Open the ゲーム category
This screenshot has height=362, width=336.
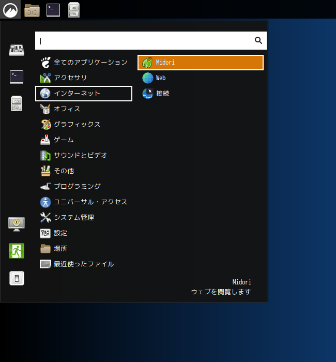(84, 140)
